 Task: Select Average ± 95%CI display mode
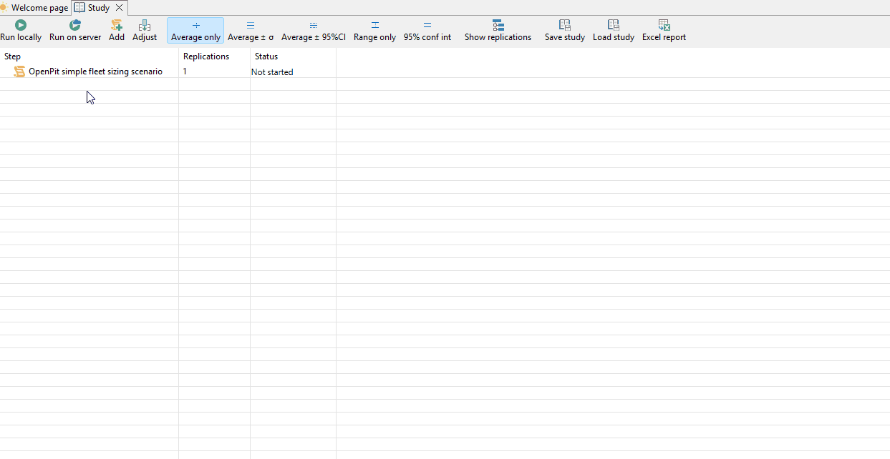point(313,31)
